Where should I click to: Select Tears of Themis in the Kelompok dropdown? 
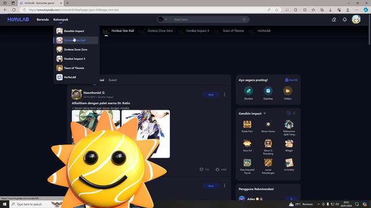(76, 68)
